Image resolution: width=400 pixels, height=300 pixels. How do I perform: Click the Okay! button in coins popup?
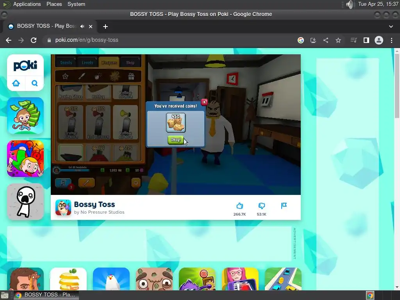(175, 140)
